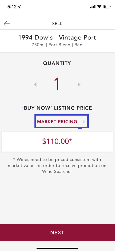
Task: Tap the battery indicator icon
Action: 107,7
